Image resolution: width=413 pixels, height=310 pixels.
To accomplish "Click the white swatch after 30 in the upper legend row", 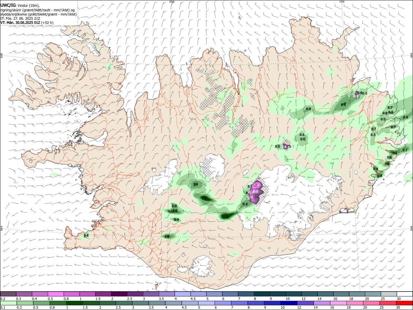I will click(x=405, y=294).
